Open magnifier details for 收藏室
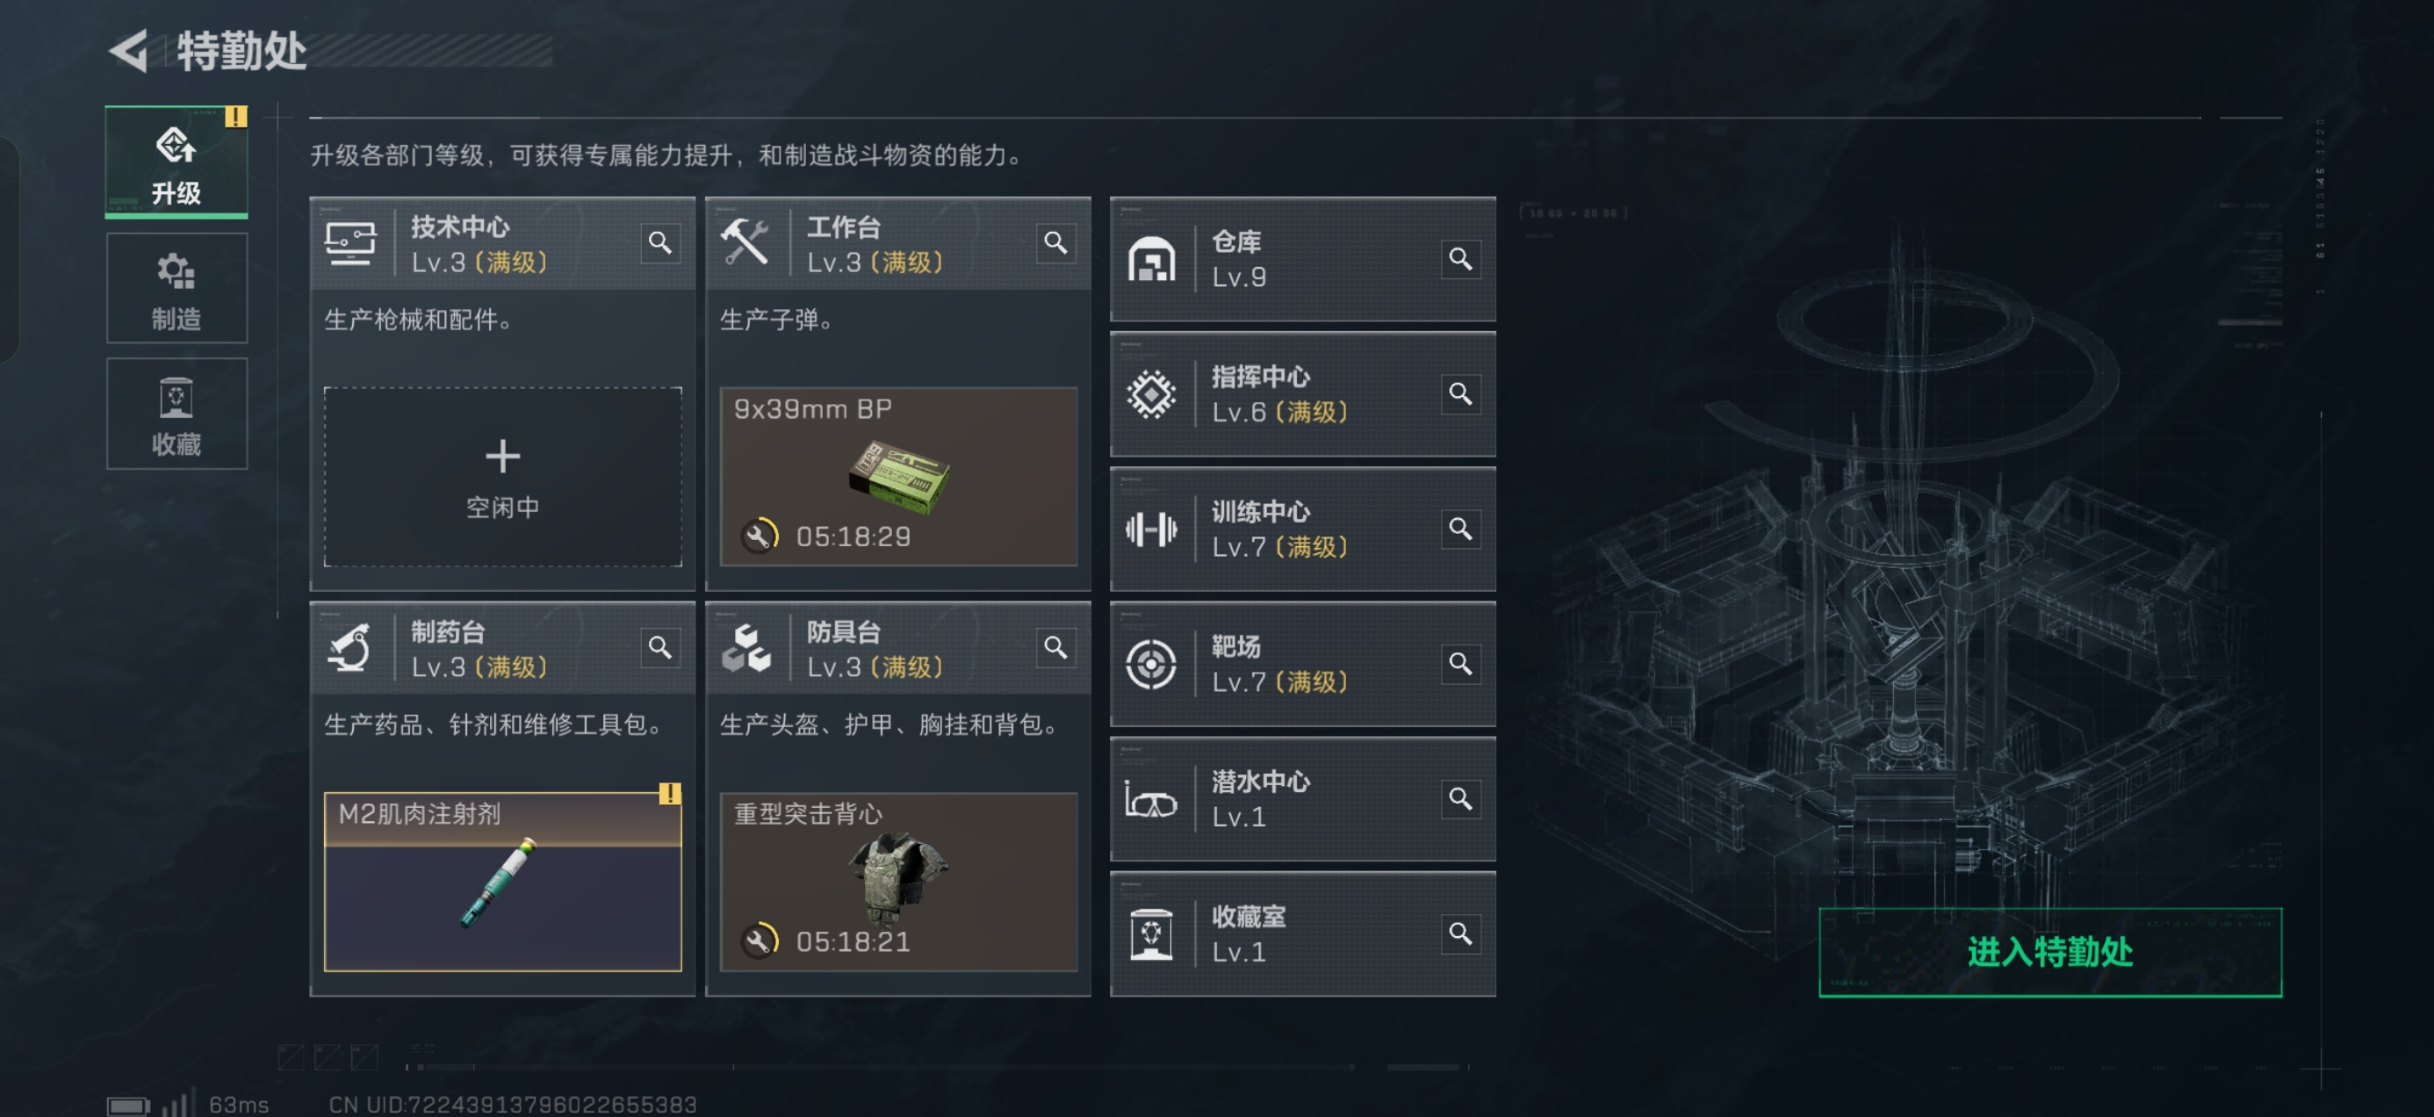Viewport: 2434px width, 1117px height. tap(1460, 933)
